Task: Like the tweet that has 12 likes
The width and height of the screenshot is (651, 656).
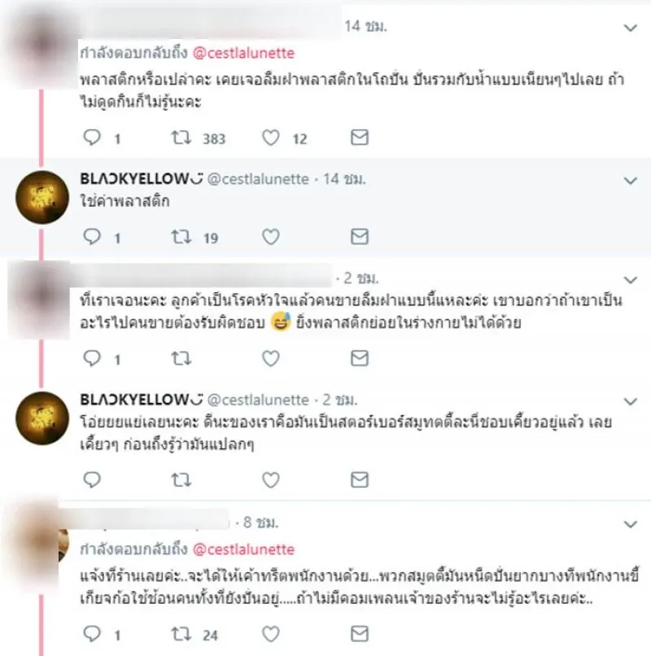Action: point(271,138)
